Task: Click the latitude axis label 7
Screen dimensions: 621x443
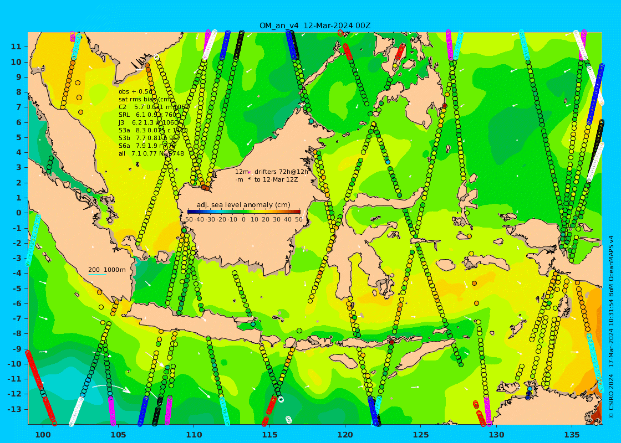Action: tap(19, 107)
